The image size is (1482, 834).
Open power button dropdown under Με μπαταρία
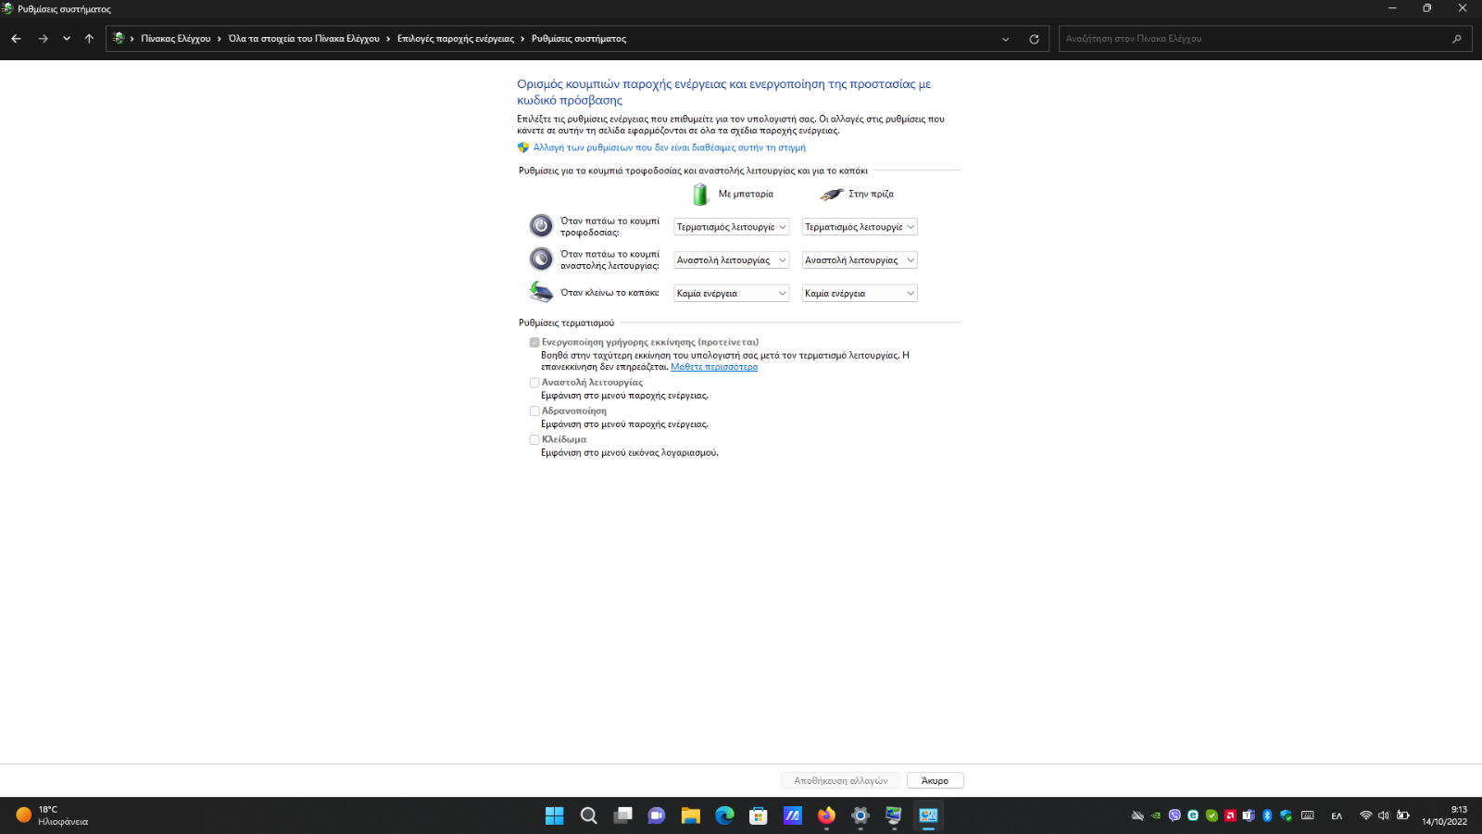731,227
